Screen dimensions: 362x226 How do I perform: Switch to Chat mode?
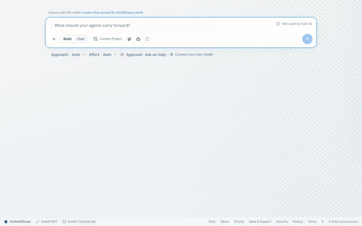pyautogui.click(x=81, y=39)
